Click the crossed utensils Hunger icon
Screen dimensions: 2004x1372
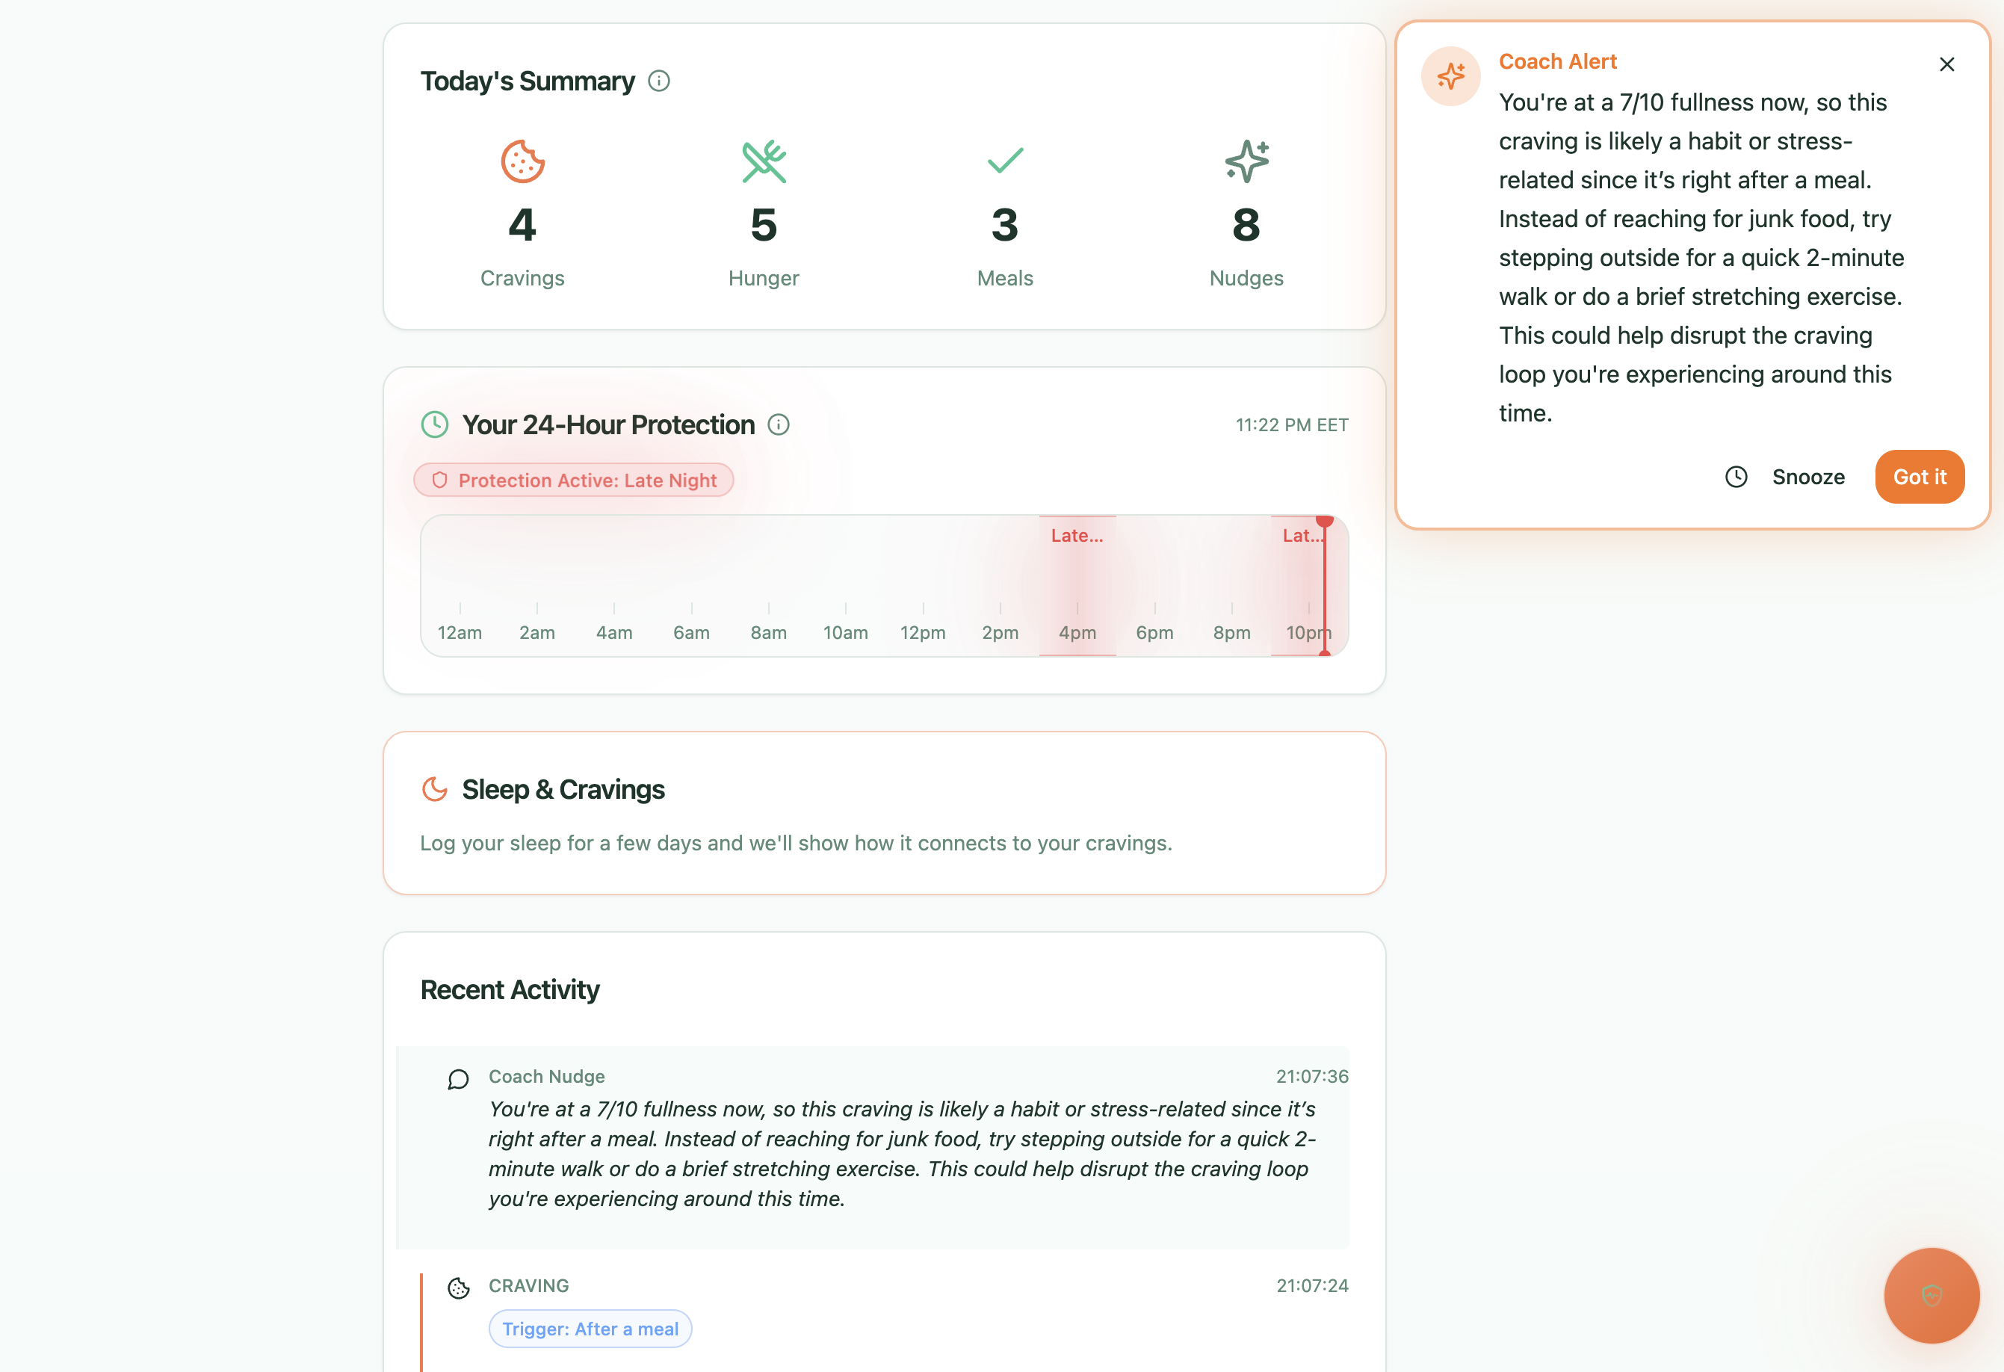point(764,161)
